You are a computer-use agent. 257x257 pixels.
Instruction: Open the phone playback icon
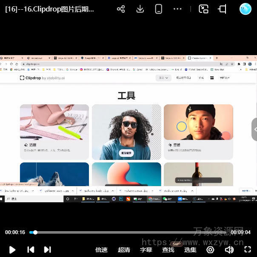[x=158, y=9]
